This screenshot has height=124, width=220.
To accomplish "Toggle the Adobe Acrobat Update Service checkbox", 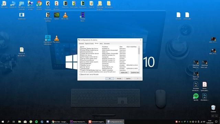I will pyautogui.click(x=81, y=50).
